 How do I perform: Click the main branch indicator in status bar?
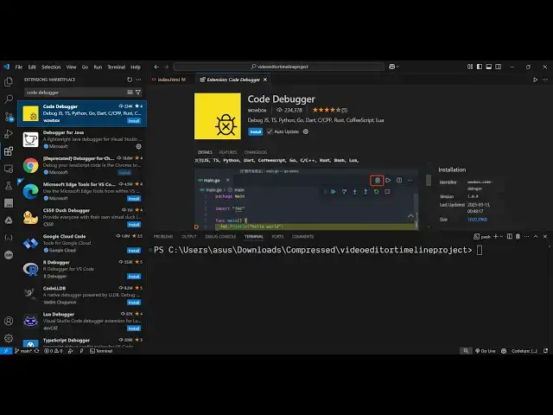pos(23,351)
